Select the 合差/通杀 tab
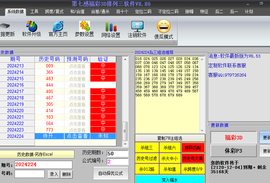270x183 pixels. 100,12
